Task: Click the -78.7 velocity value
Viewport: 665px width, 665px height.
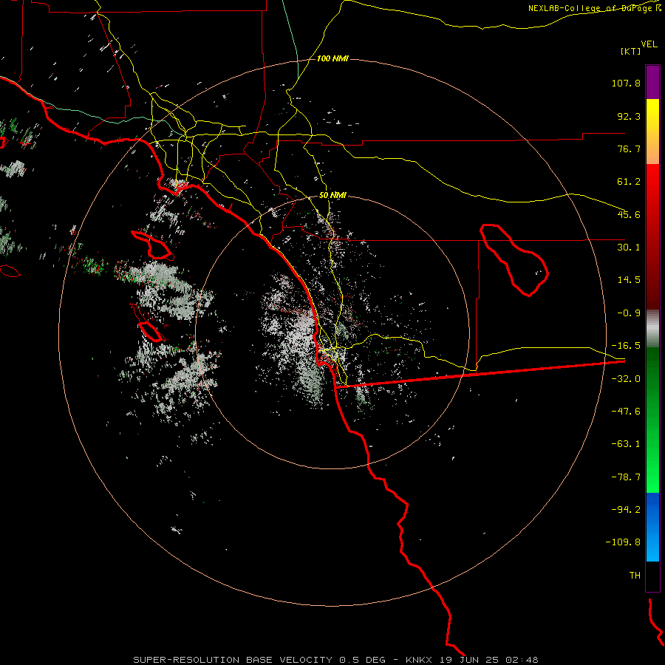Action: [x=626, y=477]
